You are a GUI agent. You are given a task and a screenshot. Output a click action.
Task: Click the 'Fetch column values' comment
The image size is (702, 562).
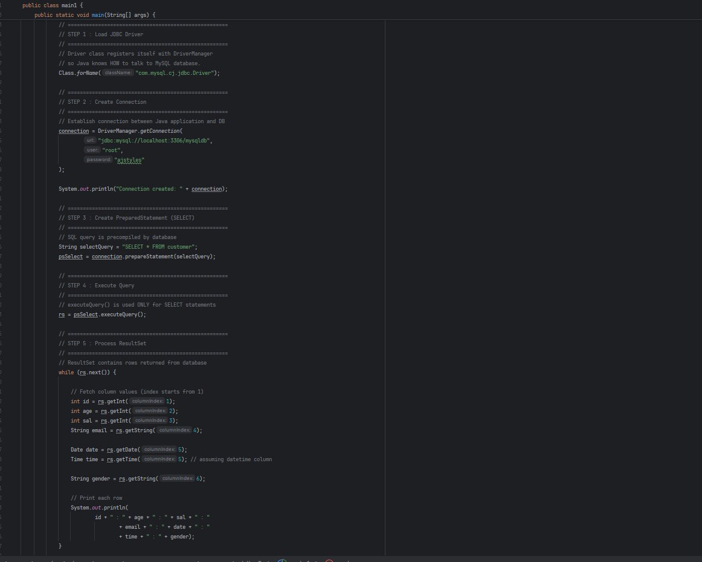coord(137,392)
